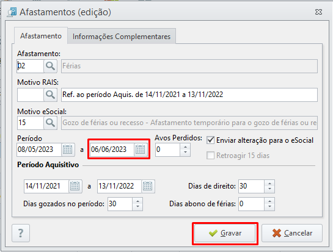Switch to the Informações Complementares tab
This screenshot has height=252, width=333.
(122, 36)
